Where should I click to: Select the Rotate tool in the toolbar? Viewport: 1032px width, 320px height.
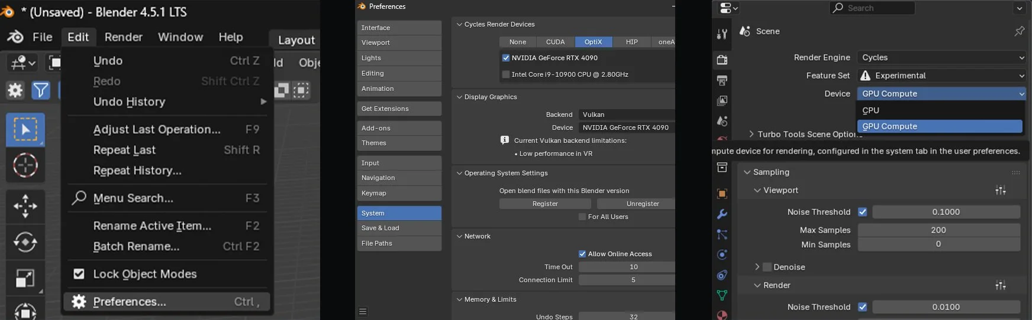[25, 242]
